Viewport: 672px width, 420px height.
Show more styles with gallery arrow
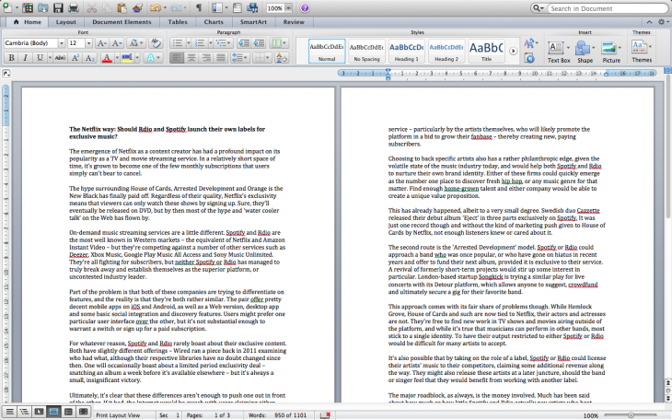pyautogui.click(x=513, y=51)
